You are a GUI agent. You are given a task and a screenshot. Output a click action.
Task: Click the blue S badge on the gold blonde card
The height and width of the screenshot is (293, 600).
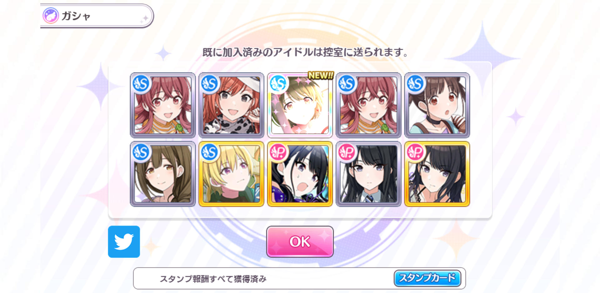[209, 152]
